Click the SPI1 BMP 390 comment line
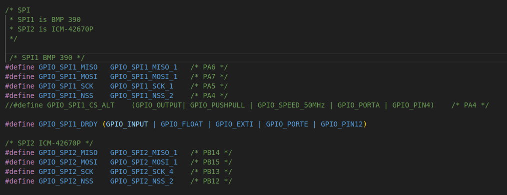 pos(47,57)
